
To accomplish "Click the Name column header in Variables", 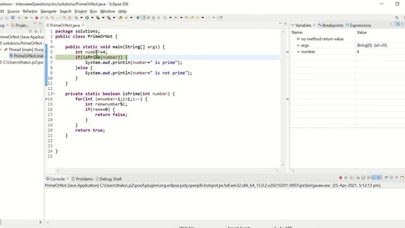I will (x=297, y=32).
